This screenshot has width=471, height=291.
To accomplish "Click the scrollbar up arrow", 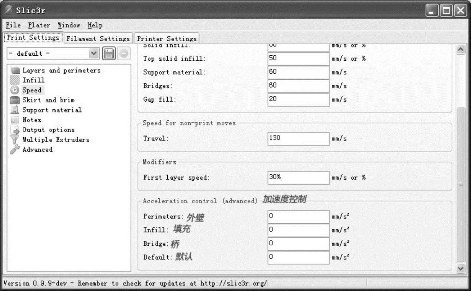I will 461,50.
